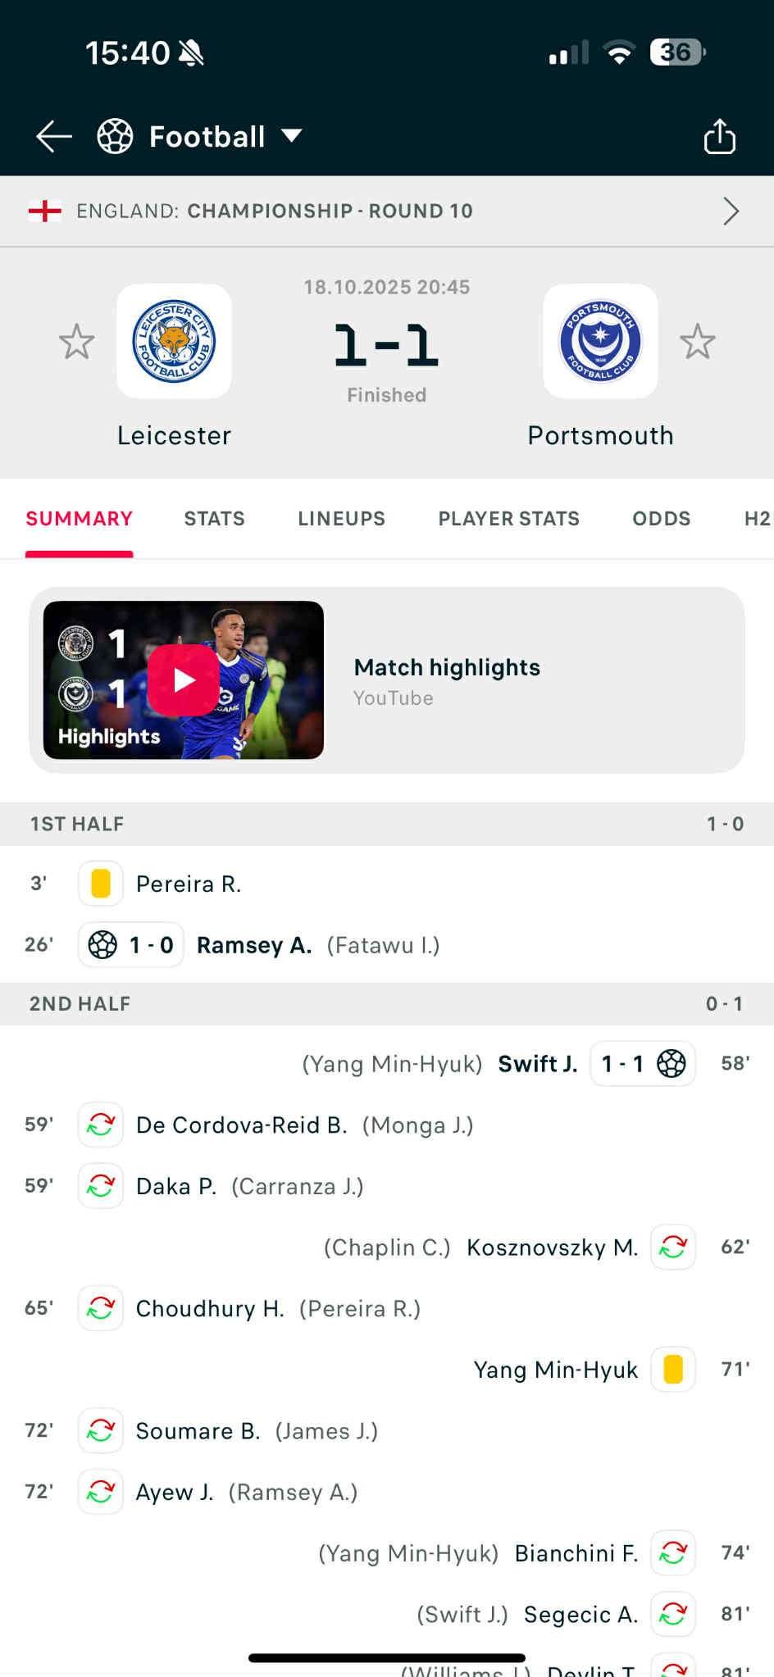Screen dimensions: 774x1677
Task: Select the Player Stats tab
Action: click(508, 519)
